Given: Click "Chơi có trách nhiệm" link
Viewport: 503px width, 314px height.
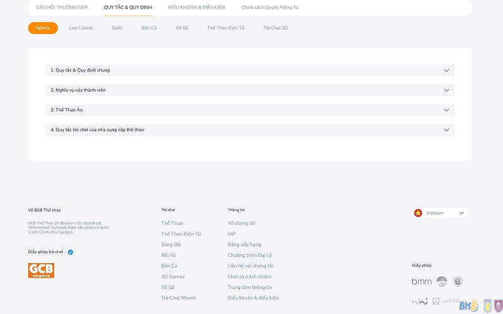Looking at the screenshot, I should coord(250,276).
